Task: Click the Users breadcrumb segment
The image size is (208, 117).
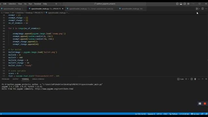Action: pos(7,13)
